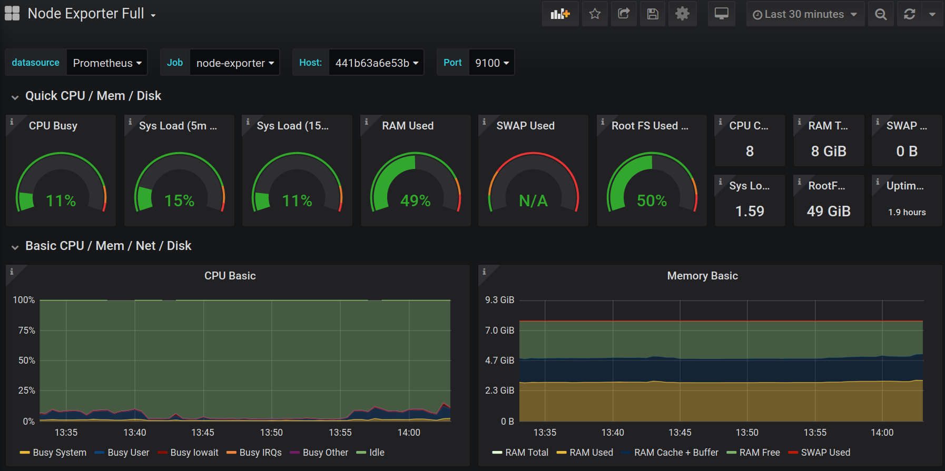The image size is (945, 471).
Task: Open the Grafana dashboards grid icon
Action: coord(12,13)
